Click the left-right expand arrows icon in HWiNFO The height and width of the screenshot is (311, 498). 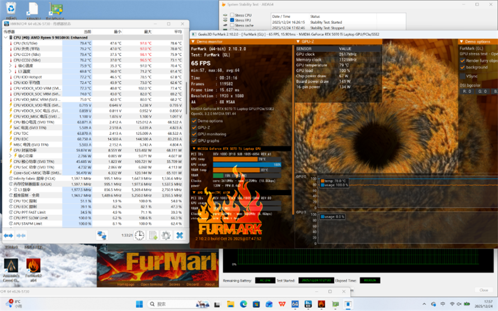click(x=8, y=235)
